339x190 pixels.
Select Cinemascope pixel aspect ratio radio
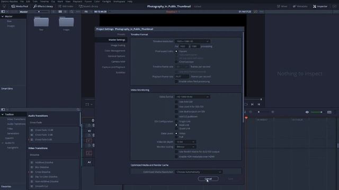click(176, 62)
